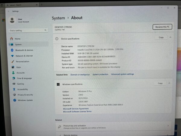Click the Product ID value 00330-80000-00000-AA643
The image size is (181, 136).
click(x=90, y=60)
